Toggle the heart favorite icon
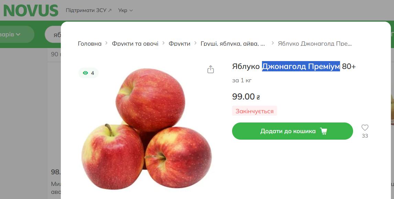Screen dimensions: 394x199 click(365, 128)
